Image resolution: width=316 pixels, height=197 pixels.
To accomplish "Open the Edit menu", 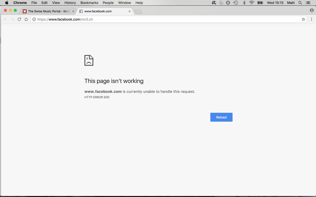I will coord(45,3).
